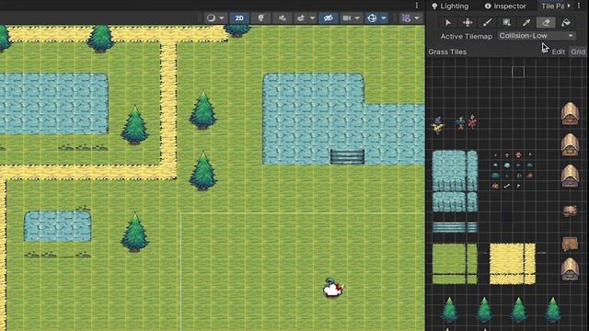Toggle hidden objects visibility eye button

click(x=329, y=18)
